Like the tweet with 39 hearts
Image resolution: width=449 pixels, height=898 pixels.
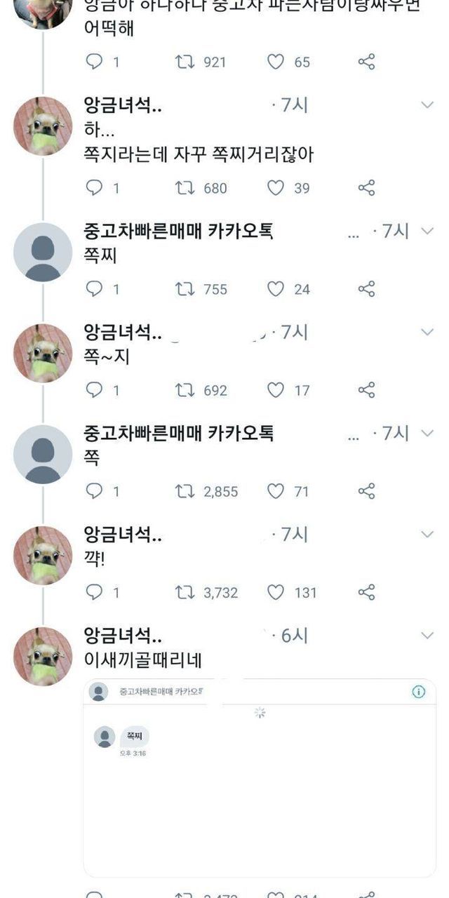coord(276,187)
